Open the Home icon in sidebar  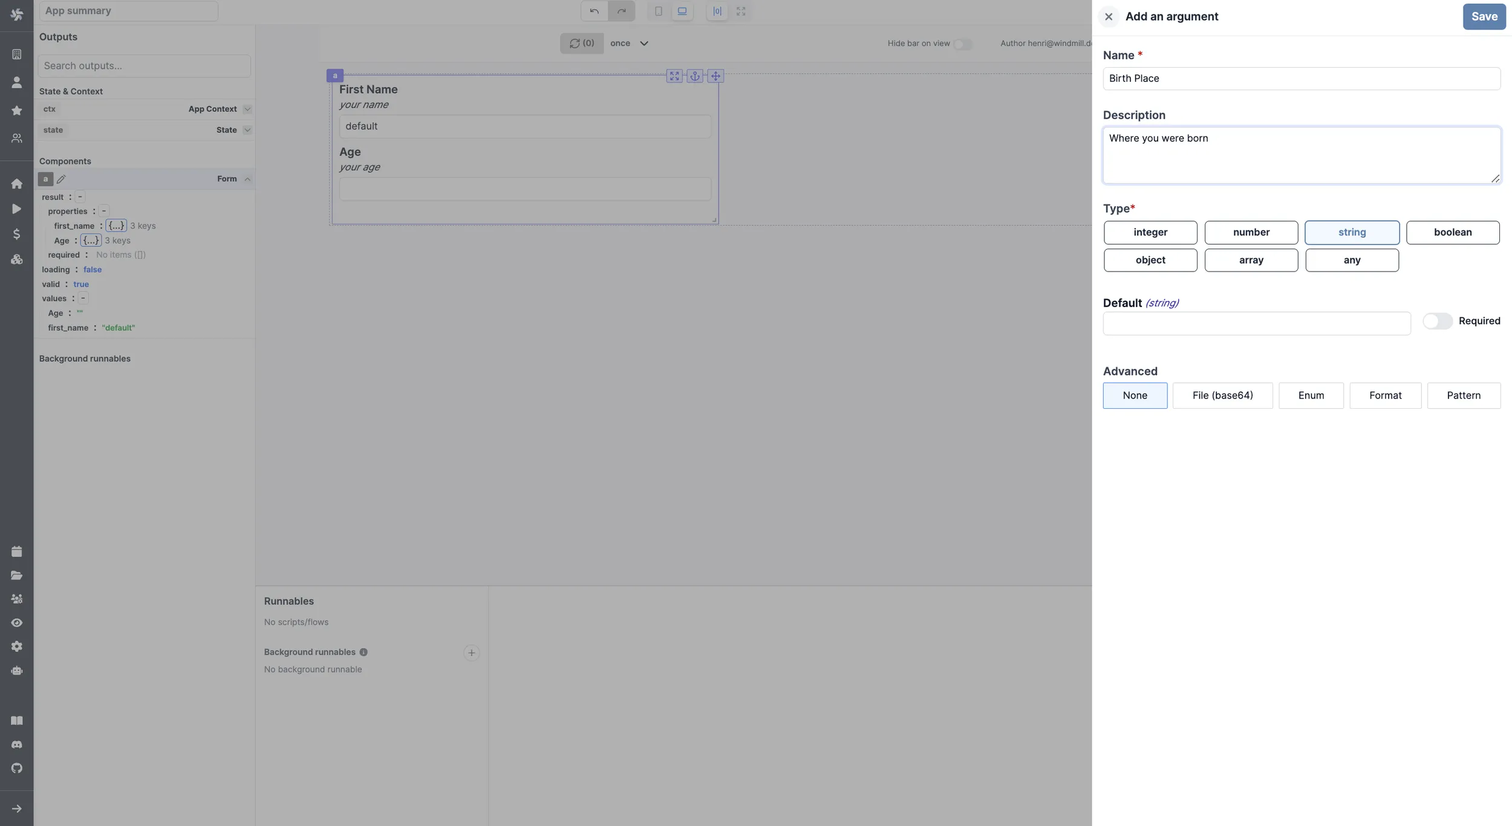click(17, 184)
